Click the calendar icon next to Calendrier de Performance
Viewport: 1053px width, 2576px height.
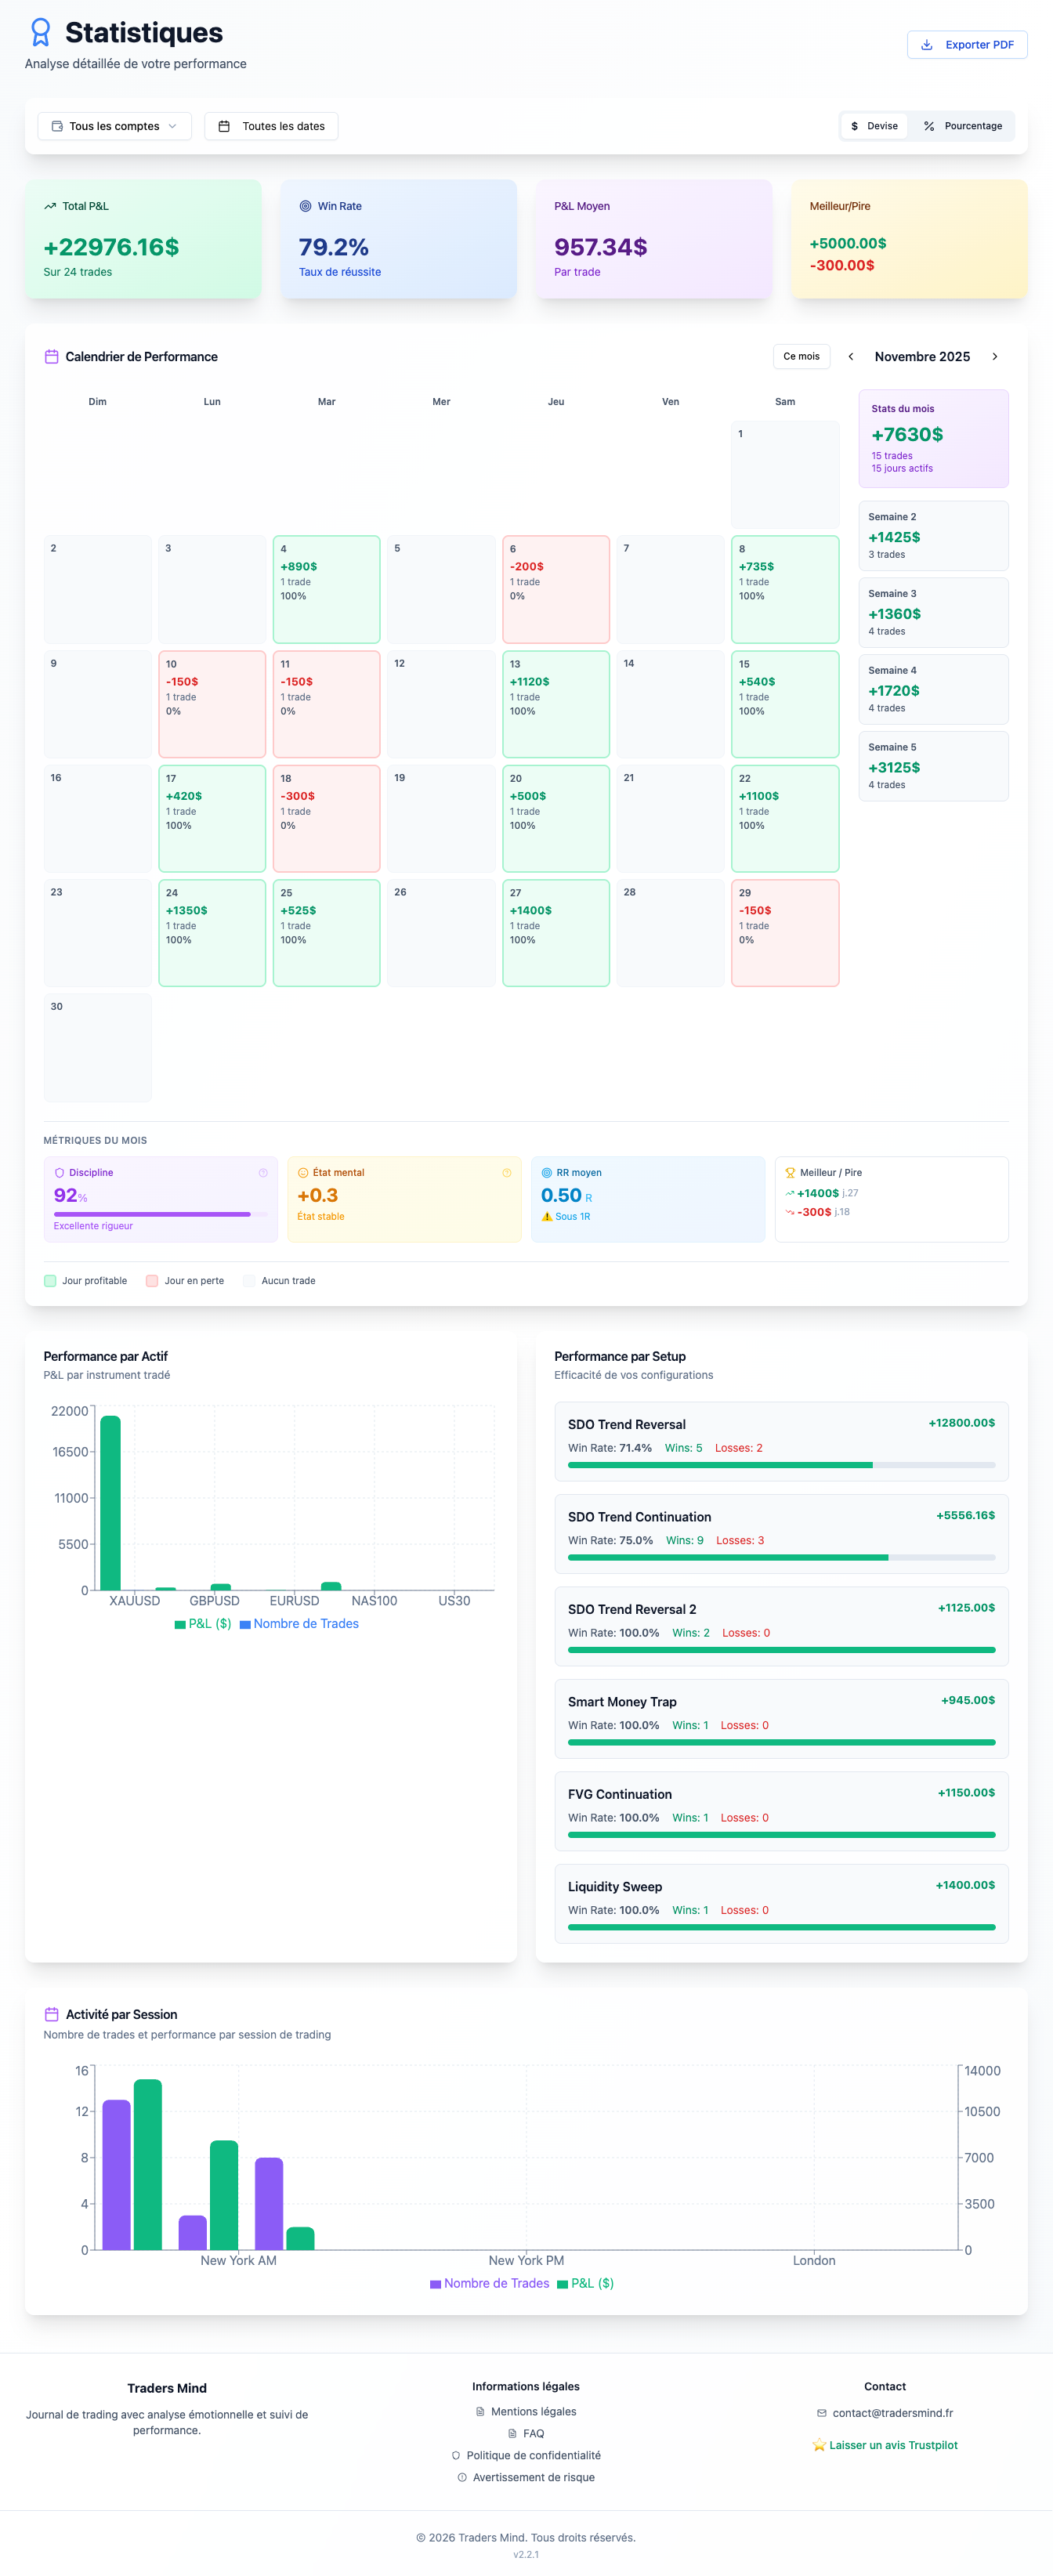tap(51, 357)
